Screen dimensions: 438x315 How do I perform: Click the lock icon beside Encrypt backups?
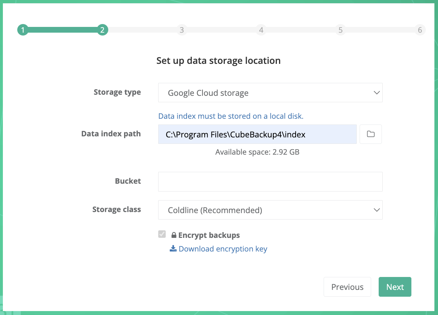coord(174,235)
